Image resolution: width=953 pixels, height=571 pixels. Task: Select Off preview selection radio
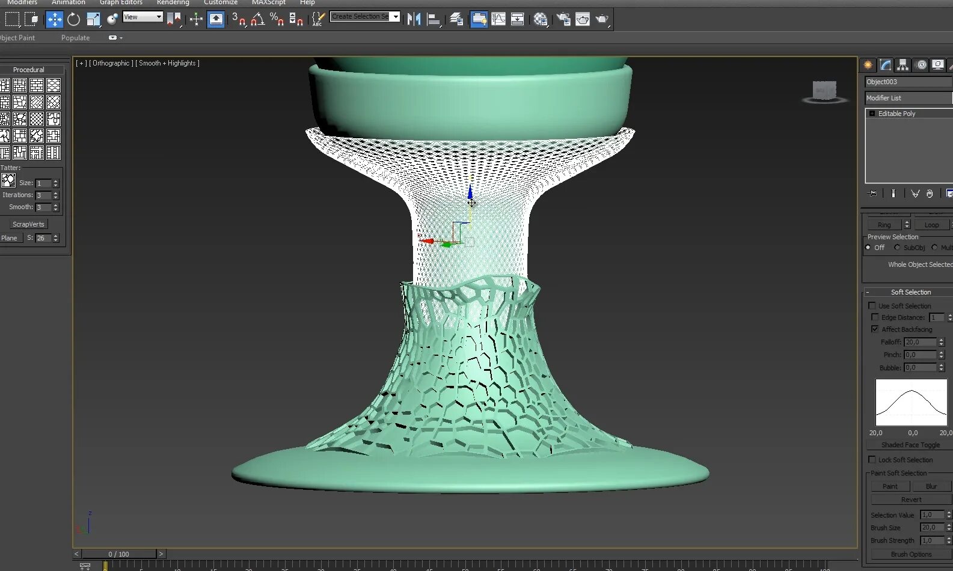coord(868,248)
